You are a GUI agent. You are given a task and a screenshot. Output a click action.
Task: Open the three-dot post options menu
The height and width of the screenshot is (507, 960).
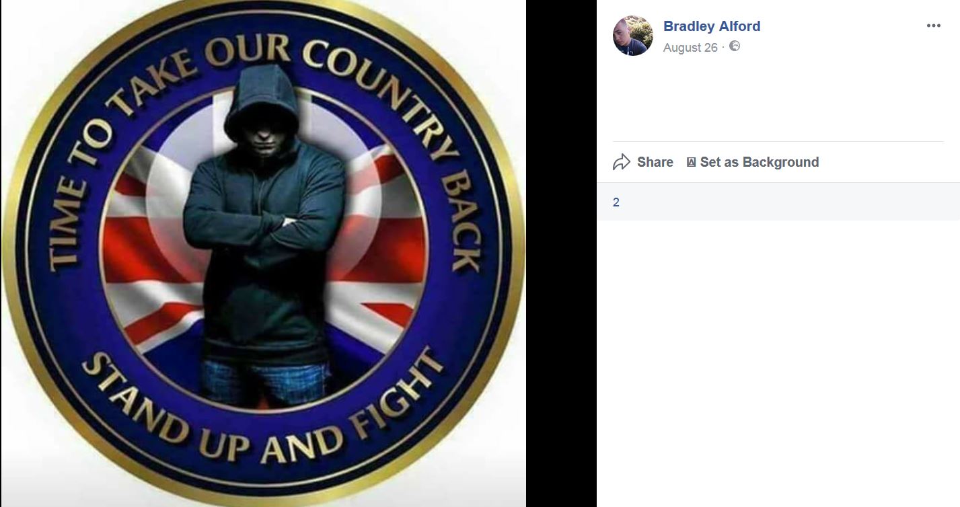coord(933,26)
